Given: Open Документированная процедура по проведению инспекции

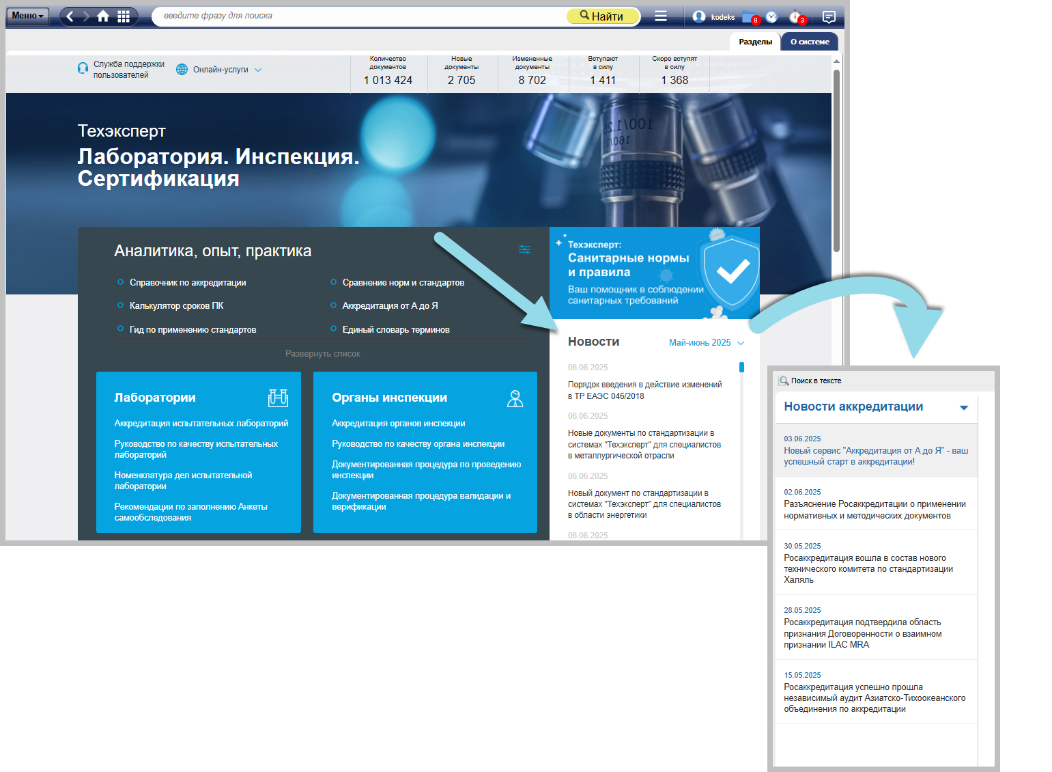Looking at the screenshot, I should [427, 470].
